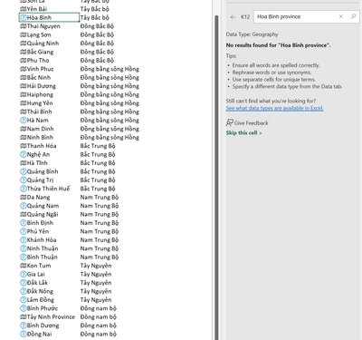The width and height of the screenshot is (362, 340).
Task: Click the map icon beside Kon Tum
Action: tap(24, 266)
